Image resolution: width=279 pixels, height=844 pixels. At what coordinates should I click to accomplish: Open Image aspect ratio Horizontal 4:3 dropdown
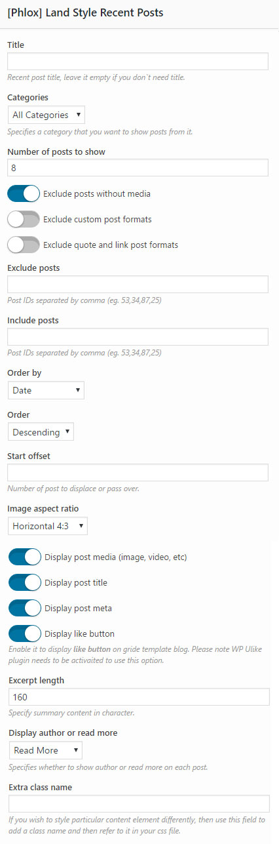pos(47,526)
